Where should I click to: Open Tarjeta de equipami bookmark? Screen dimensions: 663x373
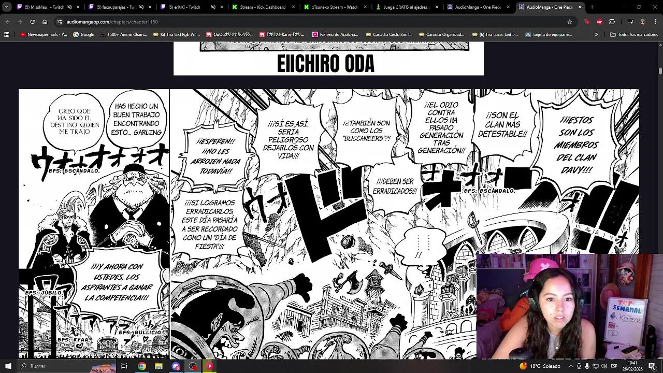coord(548,35)
